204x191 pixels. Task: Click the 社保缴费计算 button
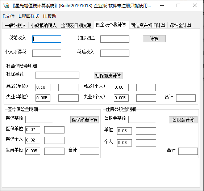(108, 76)
